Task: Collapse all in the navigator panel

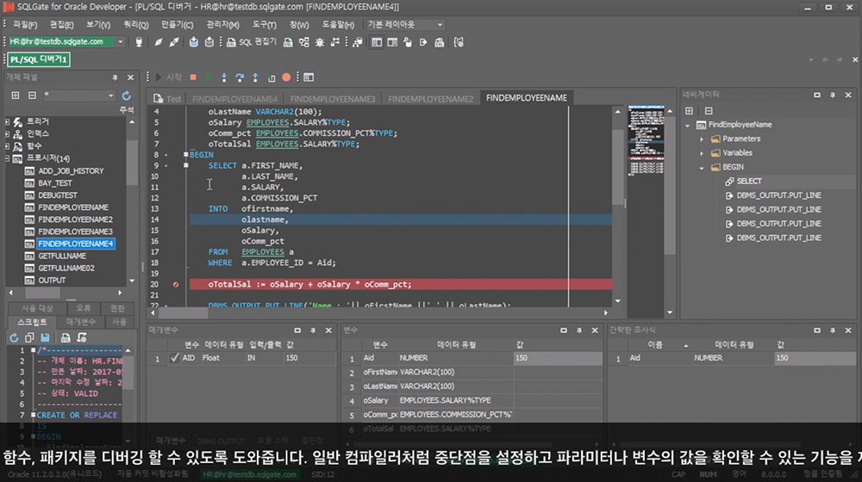Action: click(709, 111)
